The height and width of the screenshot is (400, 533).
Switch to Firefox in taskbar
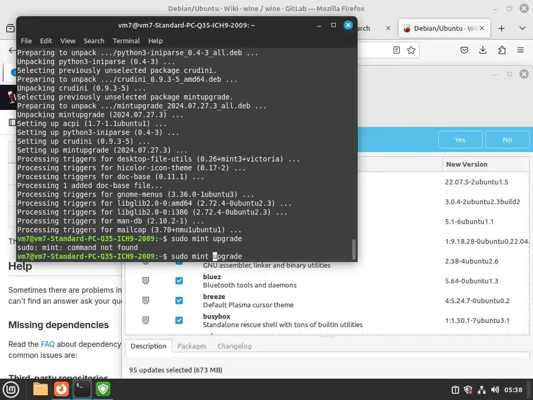[x=61, y=389]
